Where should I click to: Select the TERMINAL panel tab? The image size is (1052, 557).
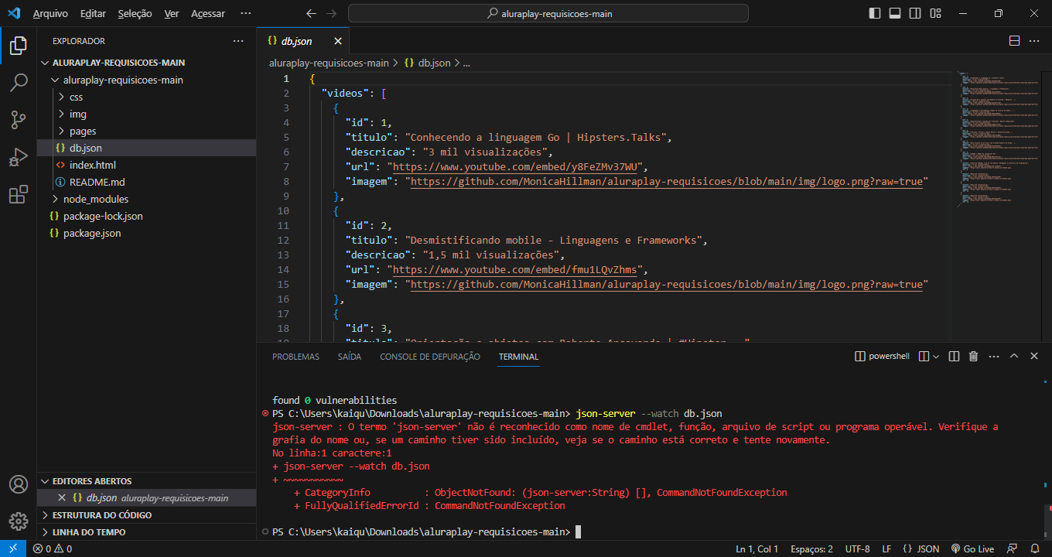(x=518, y=357)
